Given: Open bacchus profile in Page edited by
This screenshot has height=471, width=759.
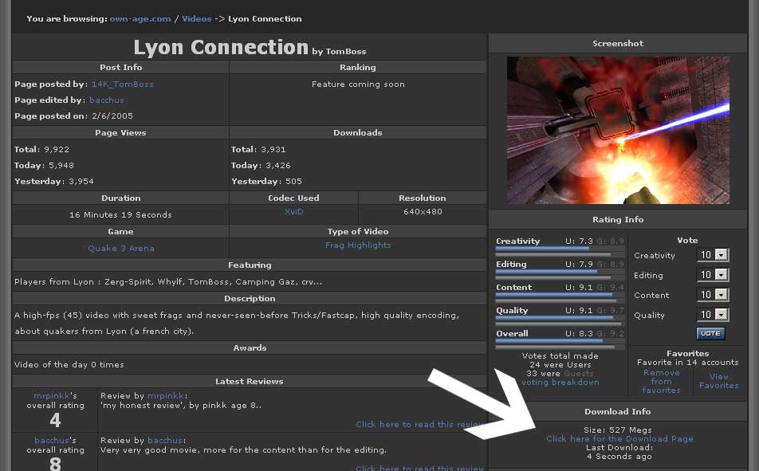Looking at the screenshot, I should 107,100.
